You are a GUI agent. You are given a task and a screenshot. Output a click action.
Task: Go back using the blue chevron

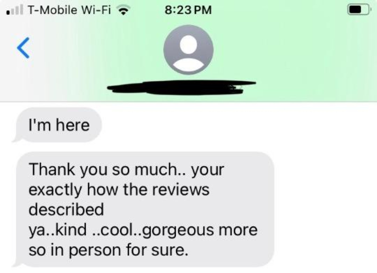(x=23, y=48)
